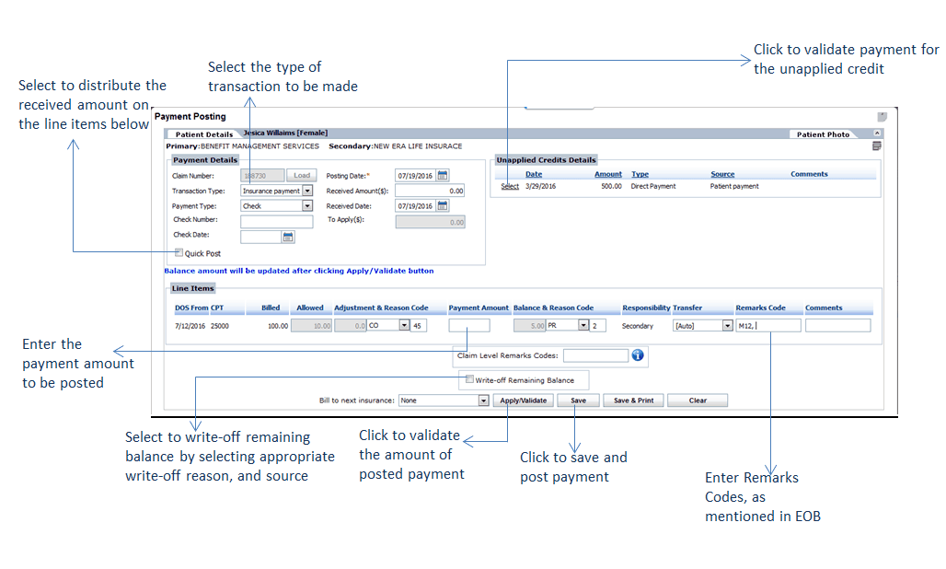Open the Payment Type dropdown

(x=307, y=205)
